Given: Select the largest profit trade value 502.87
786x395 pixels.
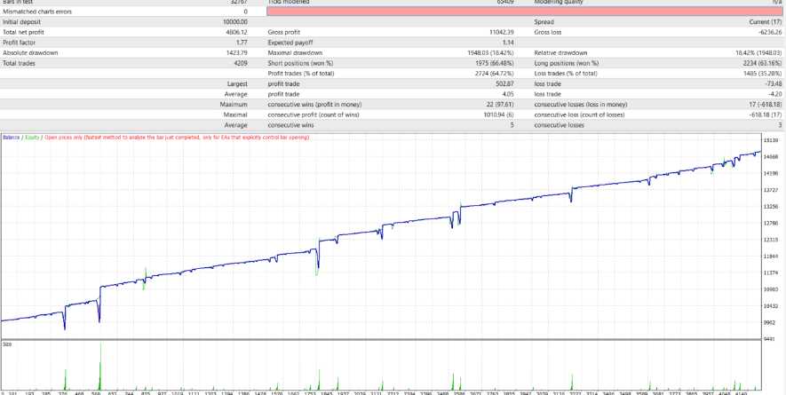Looking at the screenshot, I should 504,83.
